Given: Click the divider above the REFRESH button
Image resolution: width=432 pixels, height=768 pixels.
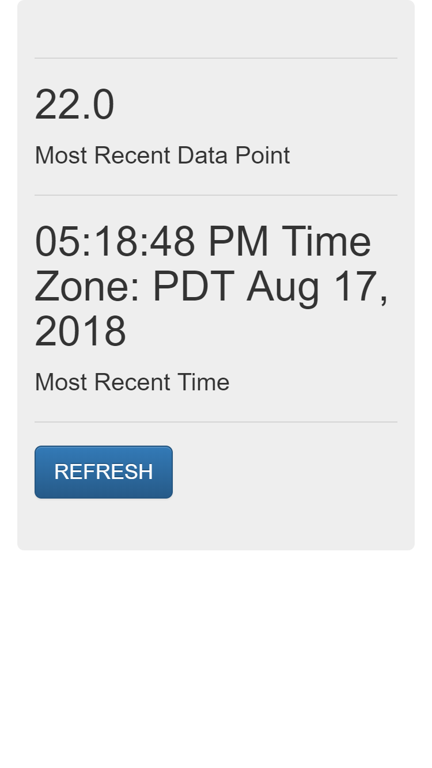Looking at the screenshot, I should (x=216, y=421).
